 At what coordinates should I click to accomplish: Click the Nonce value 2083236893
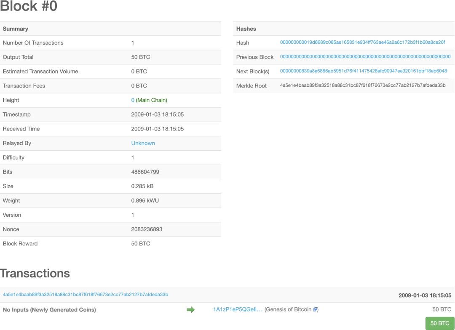tap(147, 229)
